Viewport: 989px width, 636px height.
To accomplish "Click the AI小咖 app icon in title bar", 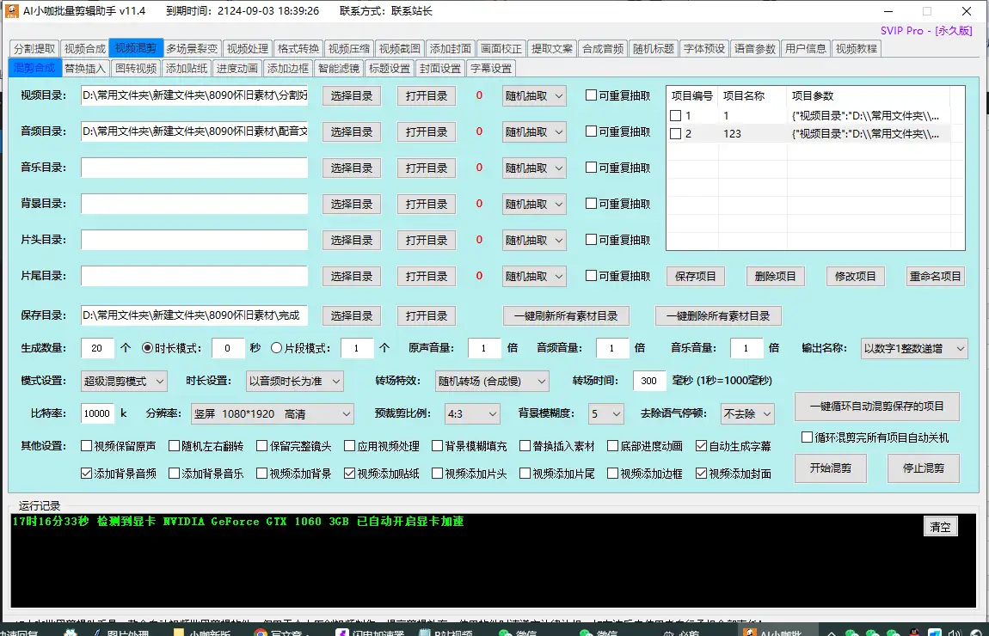I will point(12,11).
